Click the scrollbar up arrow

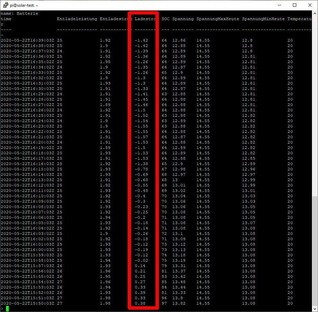coord(315,13)
